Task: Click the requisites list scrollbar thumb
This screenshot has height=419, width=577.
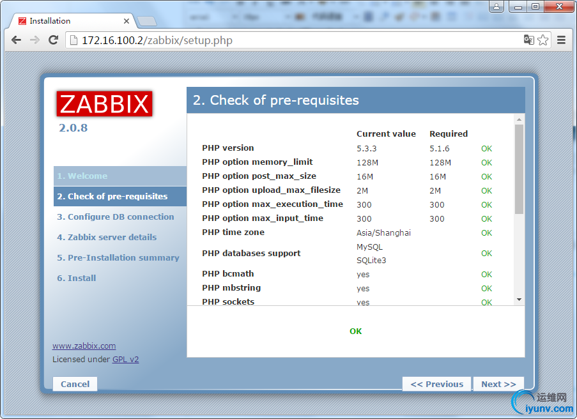Action: pos(519,169)
